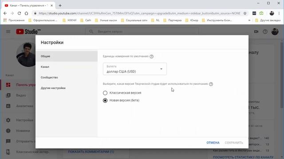This screenshot has width=284, height=159.
Task: Open a new browser tab
Action: coord(60,6)
